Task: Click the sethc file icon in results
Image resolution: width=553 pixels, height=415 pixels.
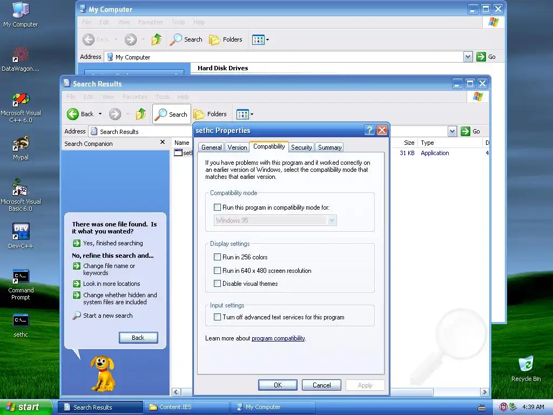Action: 178,152
